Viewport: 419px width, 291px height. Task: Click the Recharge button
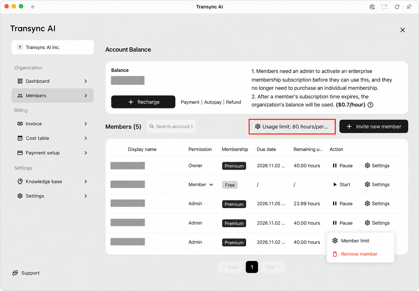pyautogui.click(x=143, y=102)
